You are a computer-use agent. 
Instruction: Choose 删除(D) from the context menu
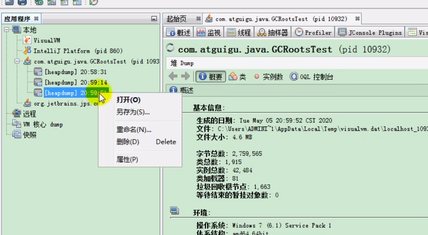[x=128, y=142]
